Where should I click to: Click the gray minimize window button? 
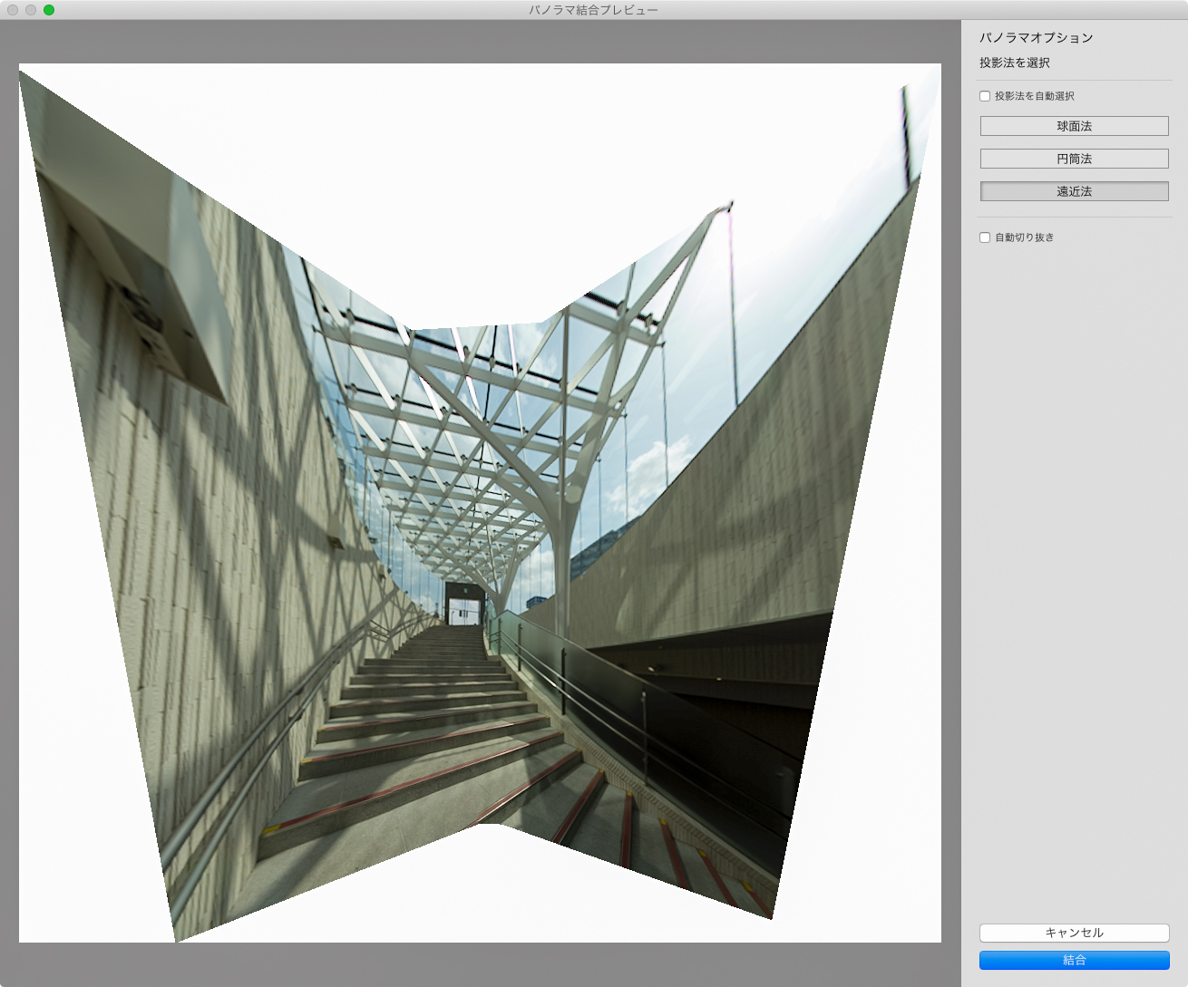[31, 10]
